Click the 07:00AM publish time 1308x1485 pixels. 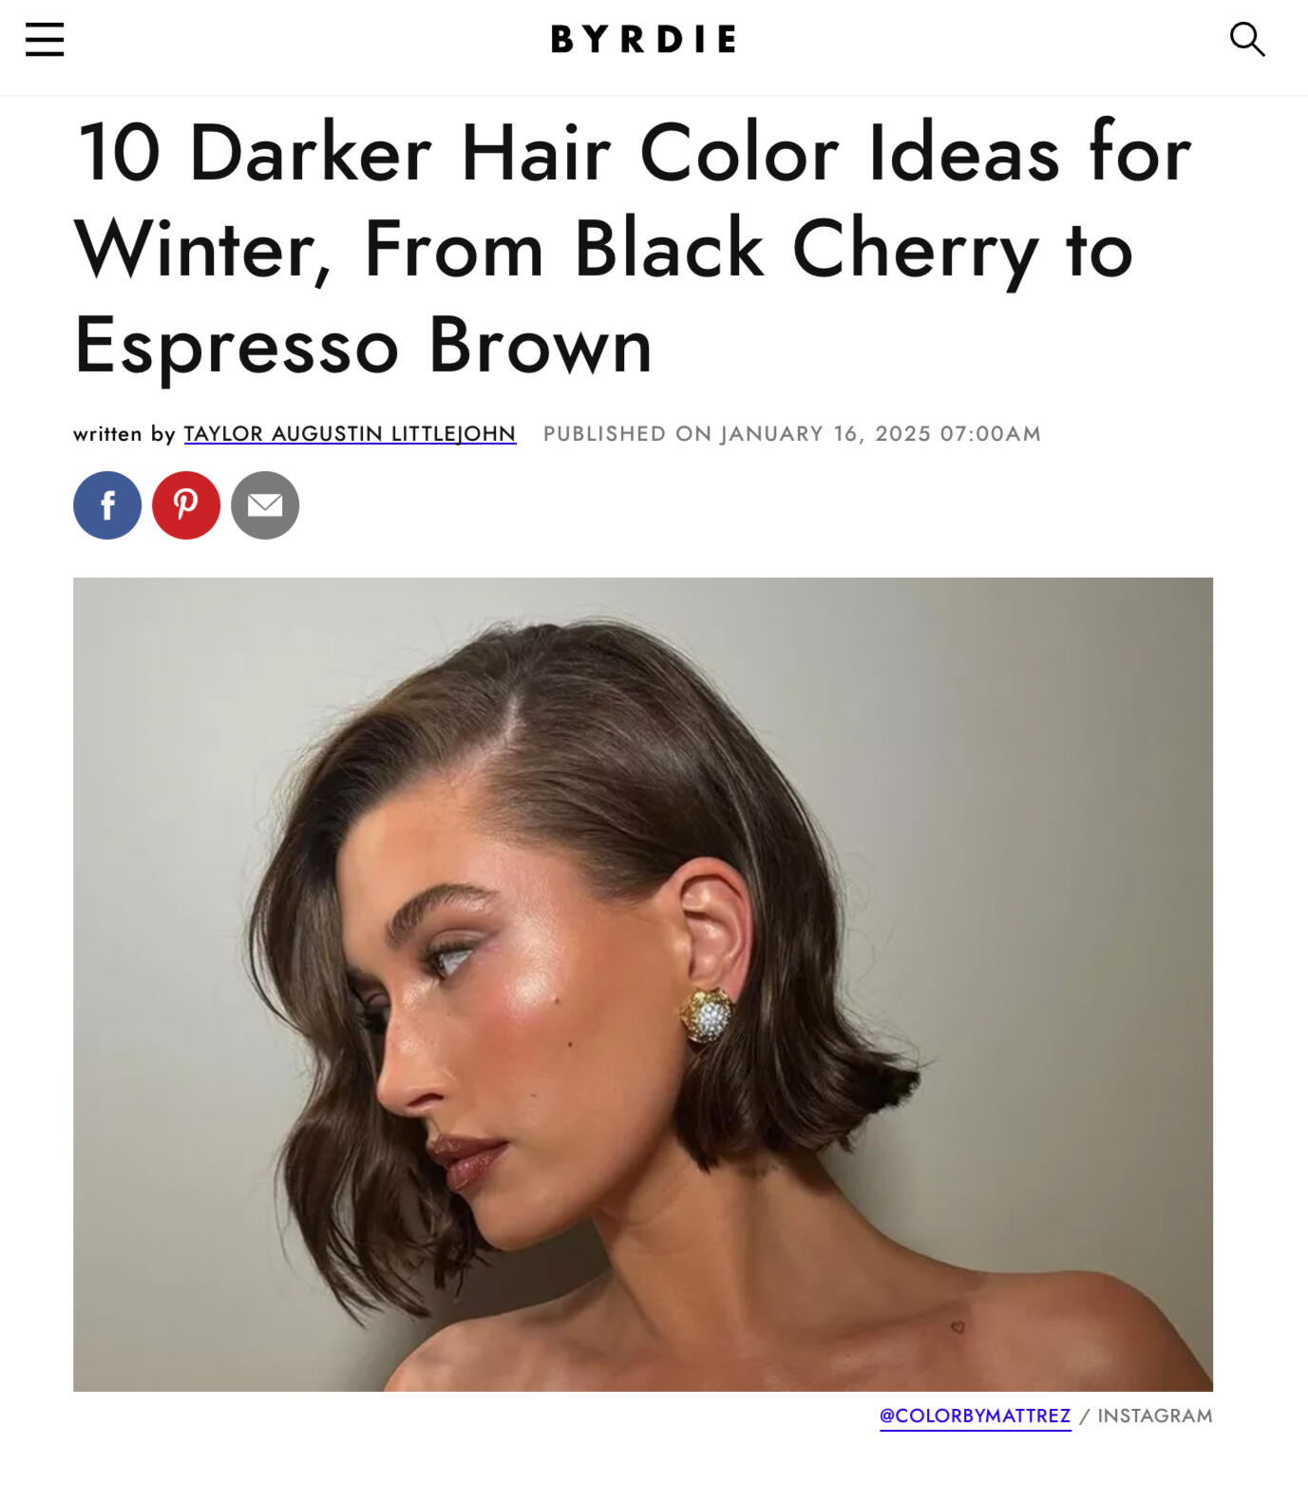coord(991,434)
